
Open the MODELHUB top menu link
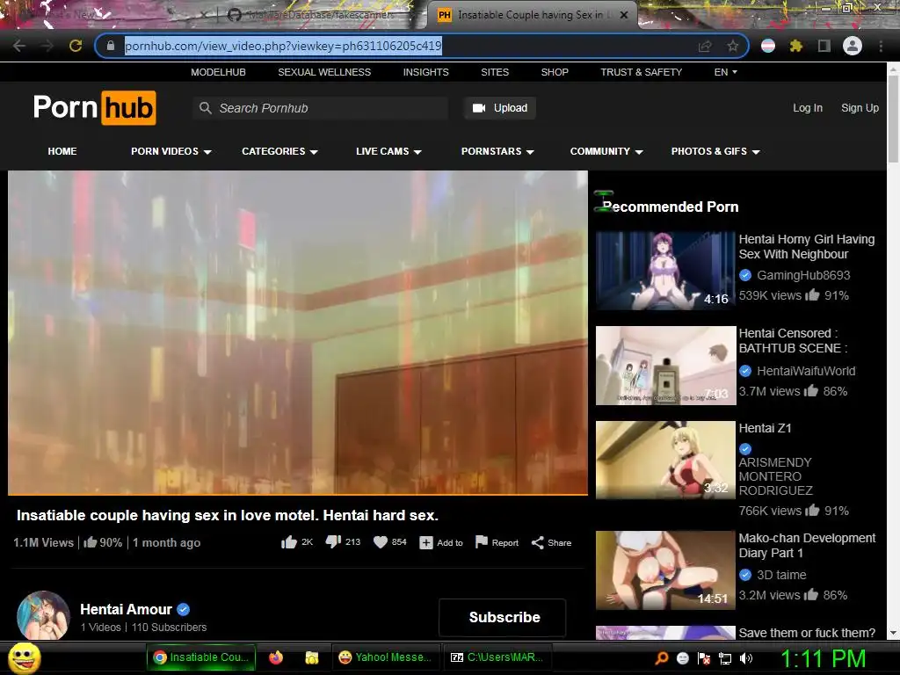tap(218, 72)
